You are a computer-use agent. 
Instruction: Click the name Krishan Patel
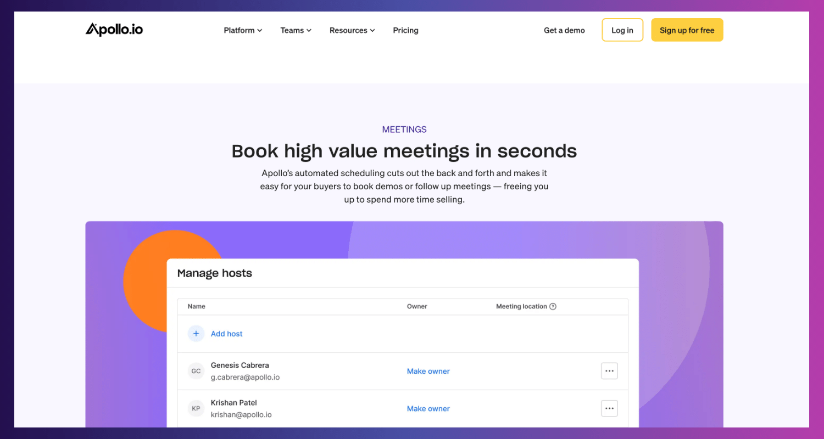(x=234, y=402)
